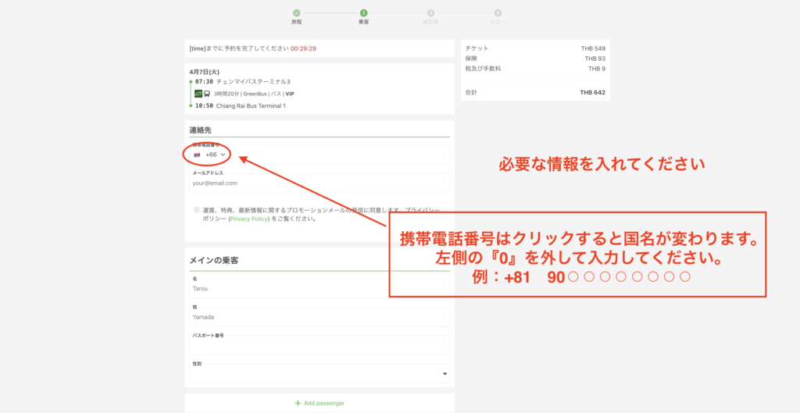Go to step 1 itinerary checkmark

click(296, 12)
